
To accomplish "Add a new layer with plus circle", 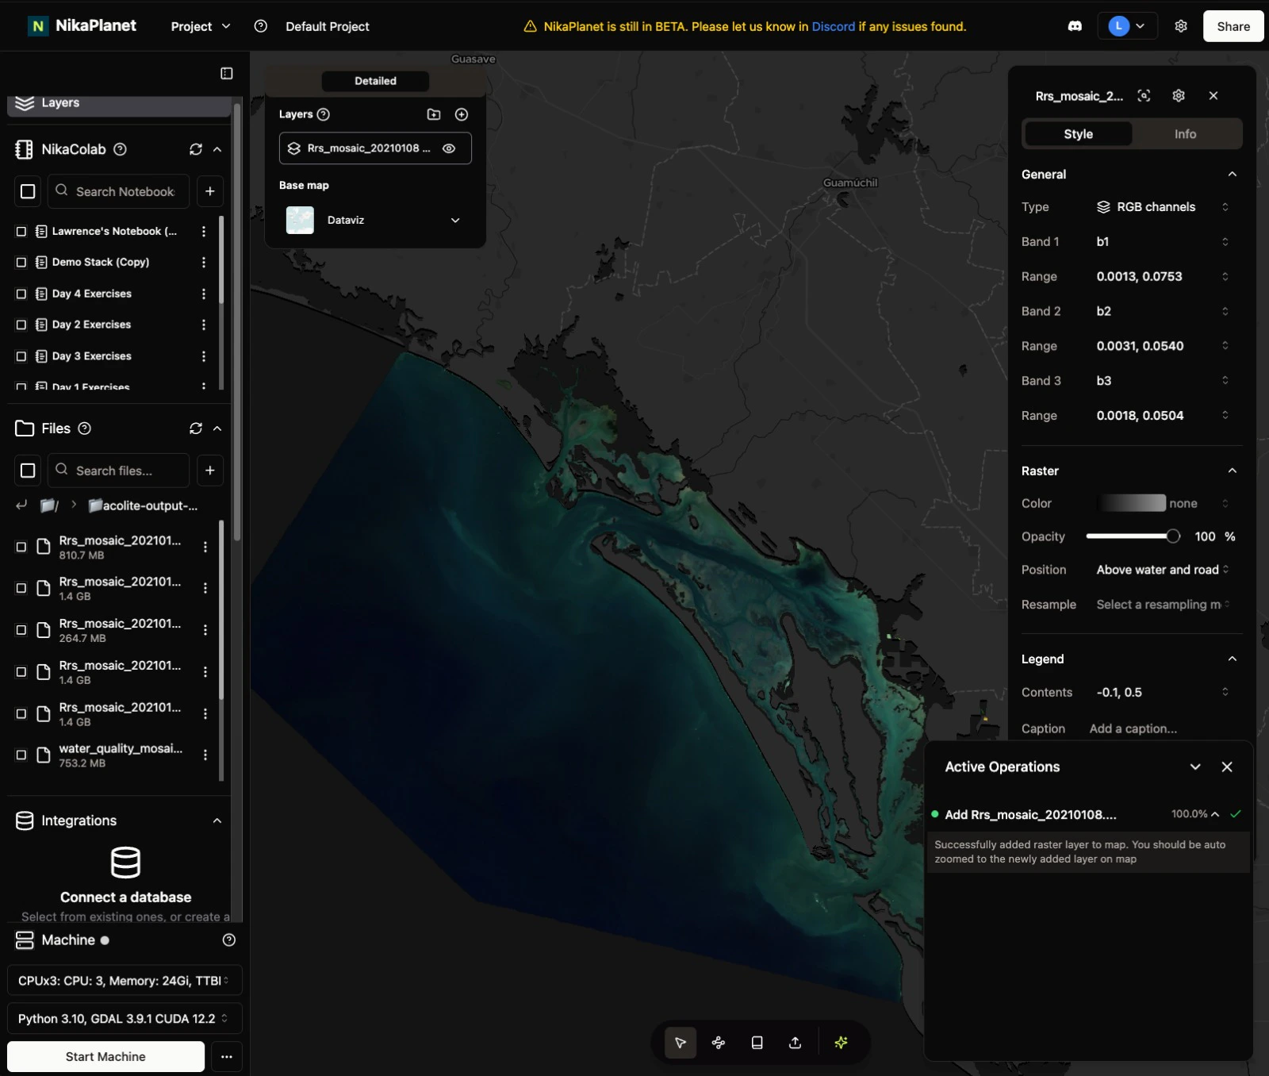I will (462, 114).
